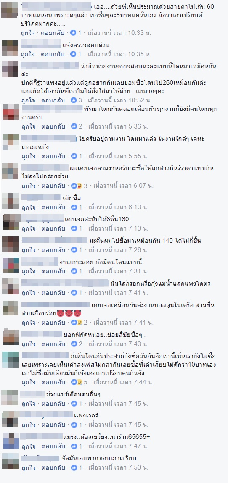The width and height of the screenshot is (228, 483).
Task: Open avatar of the "เลิกซื้อ" commenter
Action: tap(10, 201)
